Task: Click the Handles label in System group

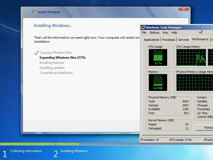Action: point(202,101)
